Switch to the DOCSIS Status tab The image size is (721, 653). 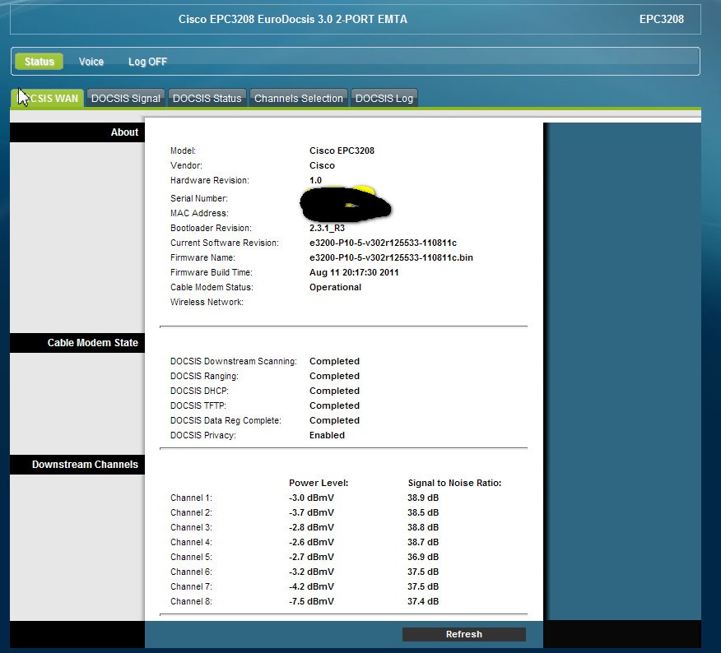[x=207, y=99]
